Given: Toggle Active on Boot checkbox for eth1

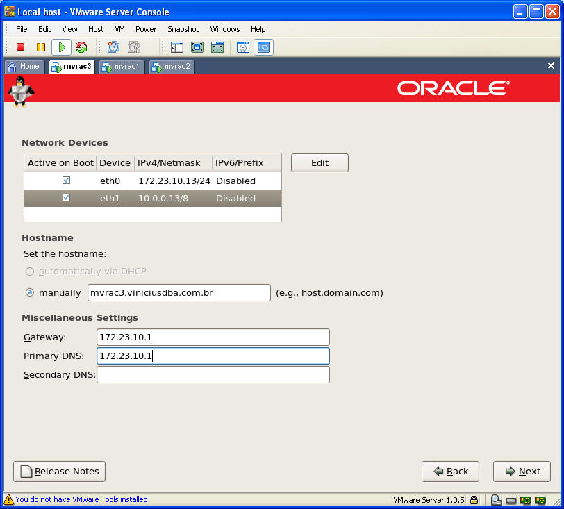Looking at the screenshot, I should click(x=66, y=198).
